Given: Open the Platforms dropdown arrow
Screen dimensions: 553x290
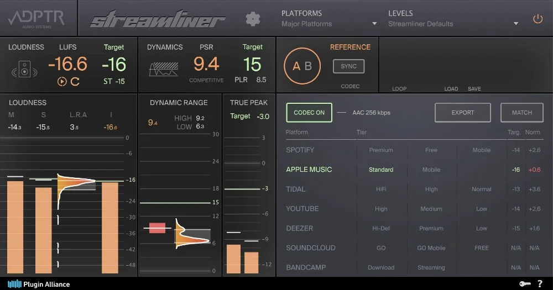Looking at the screenshot, I should [374, 24].
